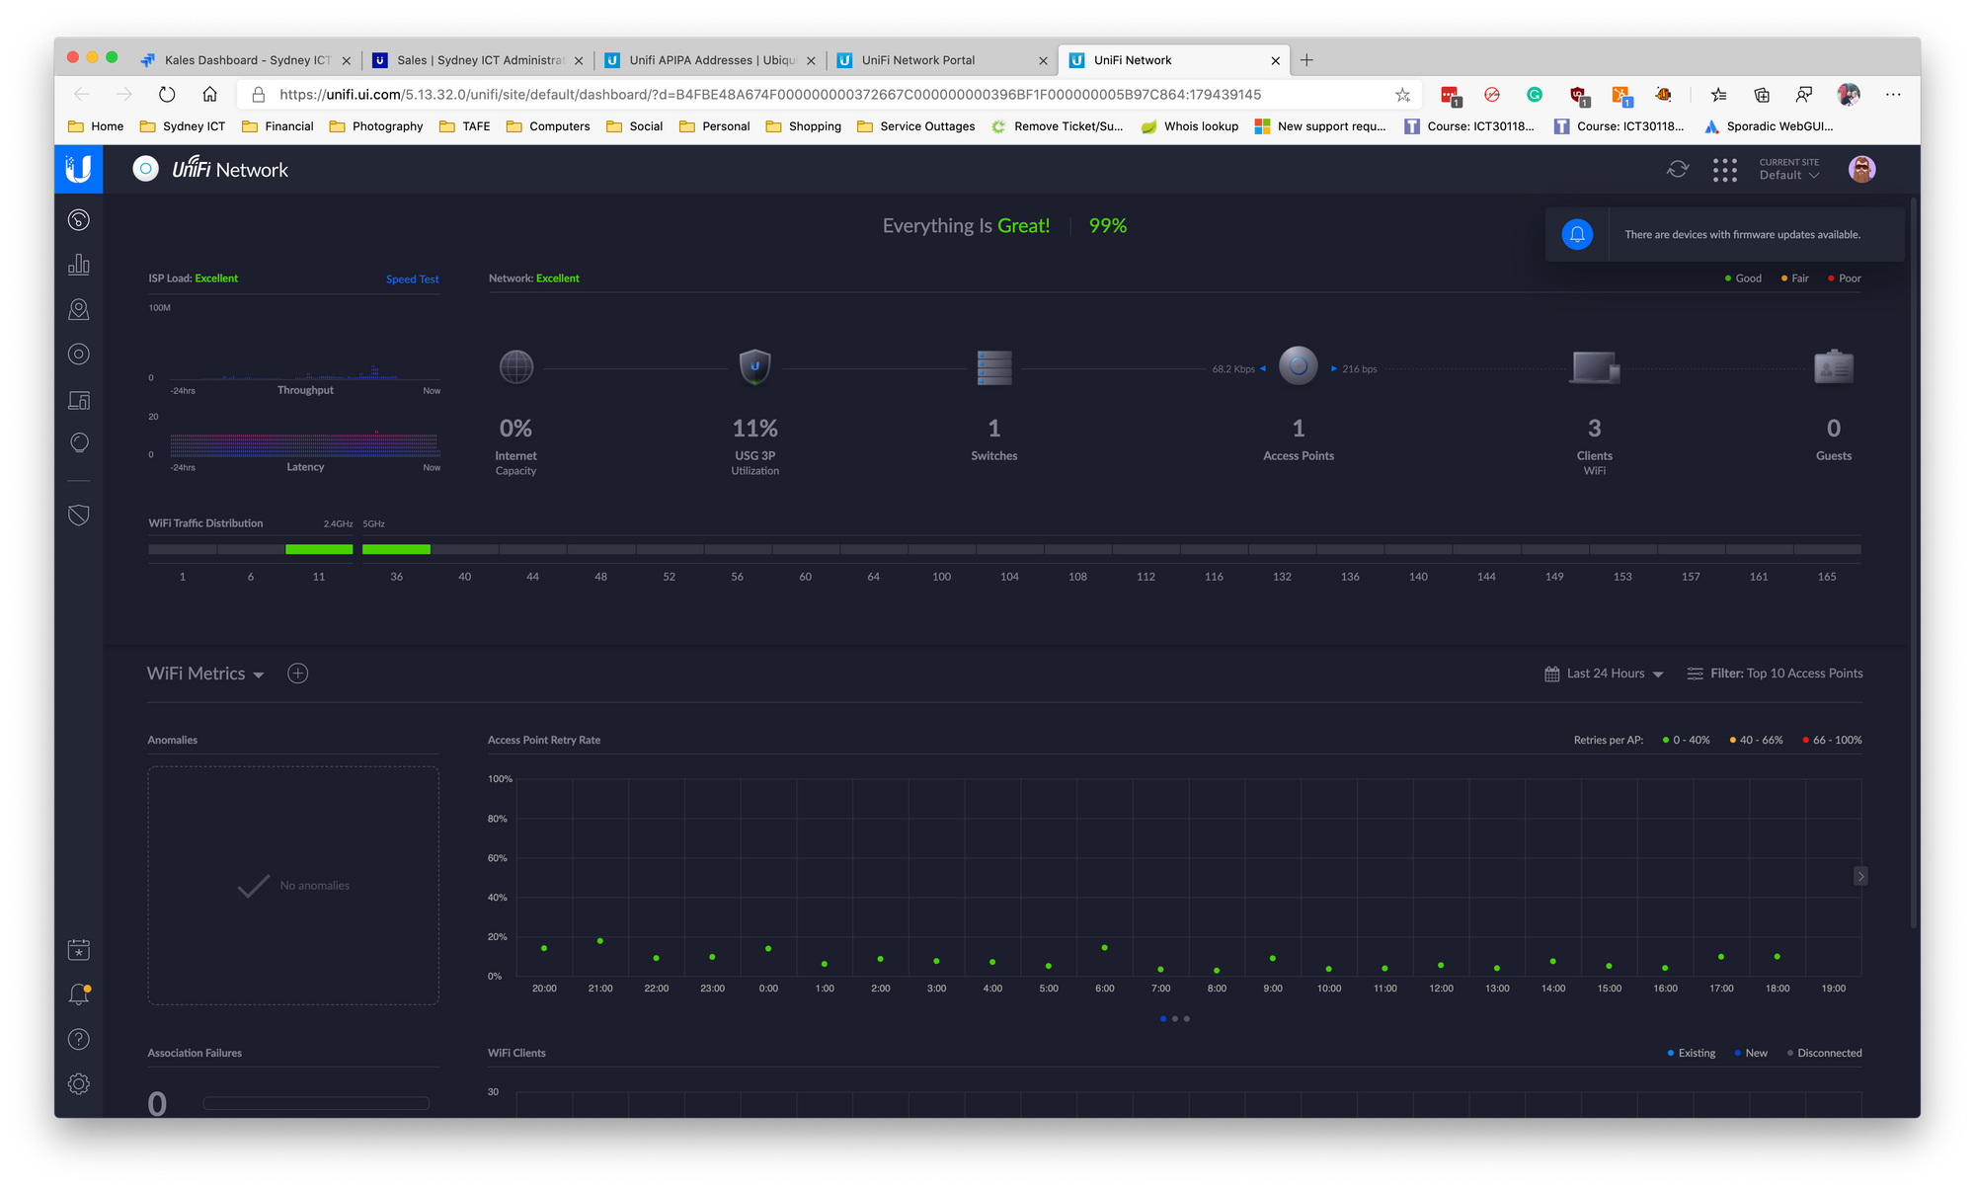Open the Alerts bell in the sidebar

79,994
